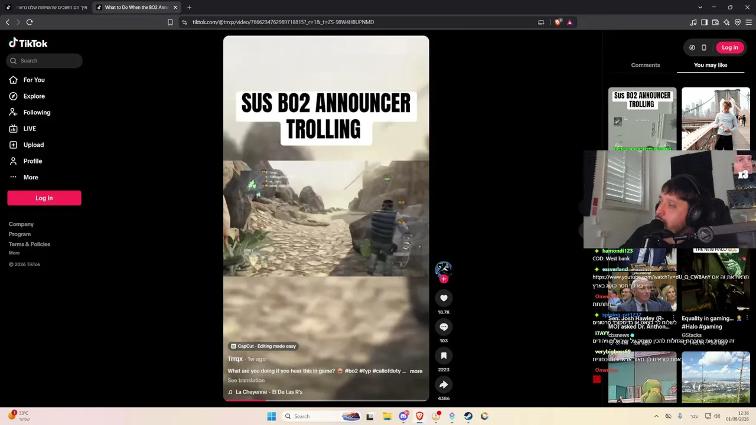
Task: Expand More in the TikTok sidebar
Action: tap(24, 177)
